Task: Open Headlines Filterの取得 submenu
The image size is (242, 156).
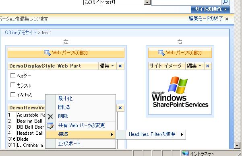Action: [x=151, y=134]
